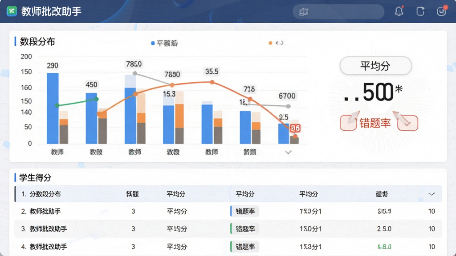Open the user profile icon with red dot
The image size is (456, 256).
pos(441,11)
